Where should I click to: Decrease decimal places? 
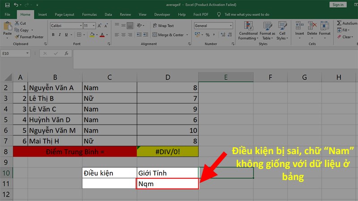[230, 35]
